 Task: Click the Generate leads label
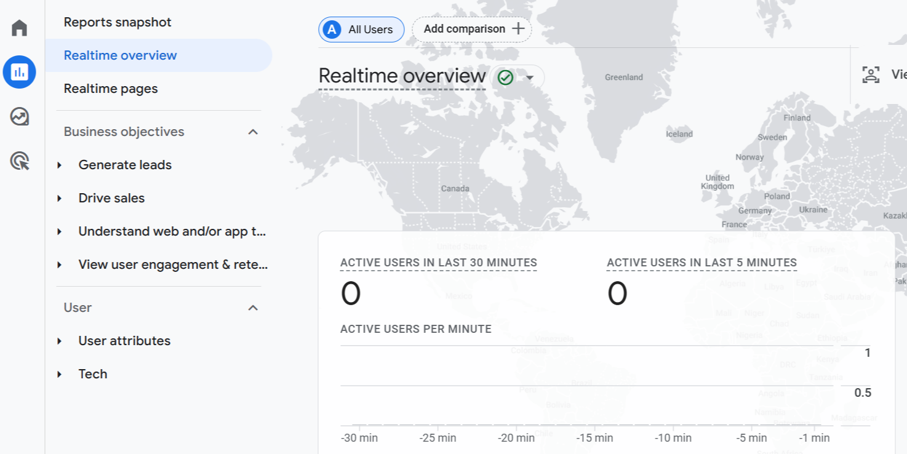coord(125,165)
